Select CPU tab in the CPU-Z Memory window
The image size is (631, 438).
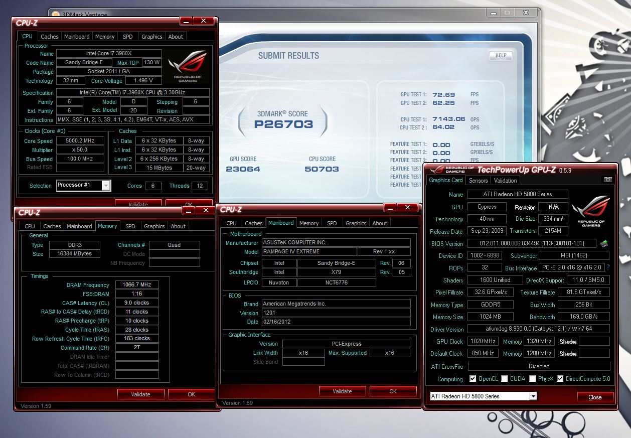click(x=30, y=226)
